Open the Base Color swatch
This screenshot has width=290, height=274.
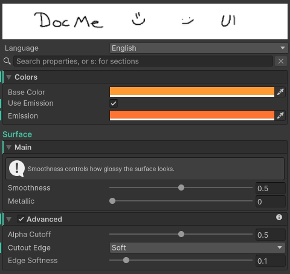(192, 92)
